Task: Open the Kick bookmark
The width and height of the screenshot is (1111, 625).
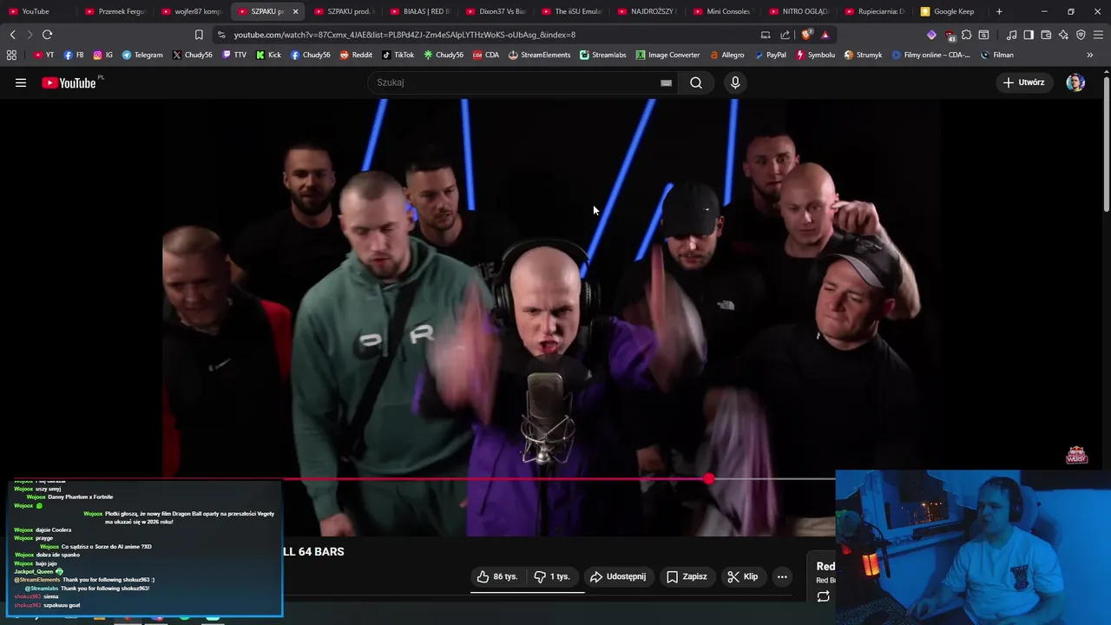Action: [x=268, y=55]
